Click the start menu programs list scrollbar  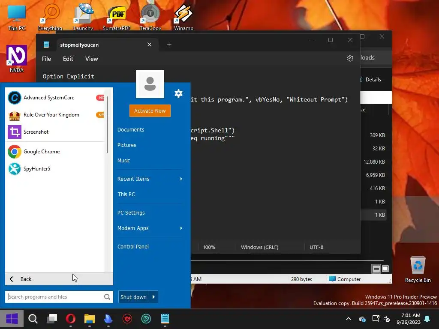click(108, 125)
